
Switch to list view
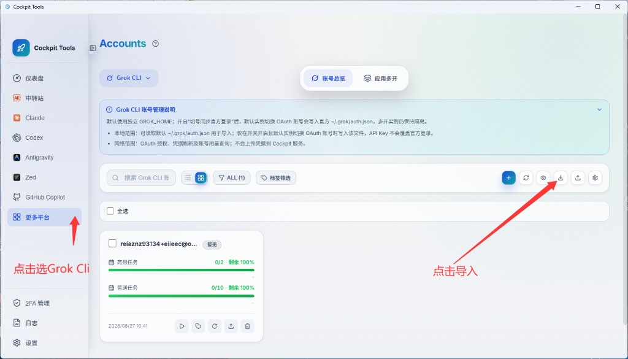point(188,177)
